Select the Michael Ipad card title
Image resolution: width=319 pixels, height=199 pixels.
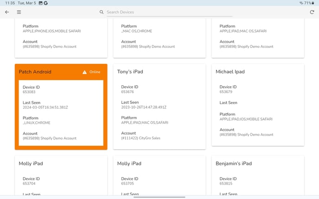230,72
